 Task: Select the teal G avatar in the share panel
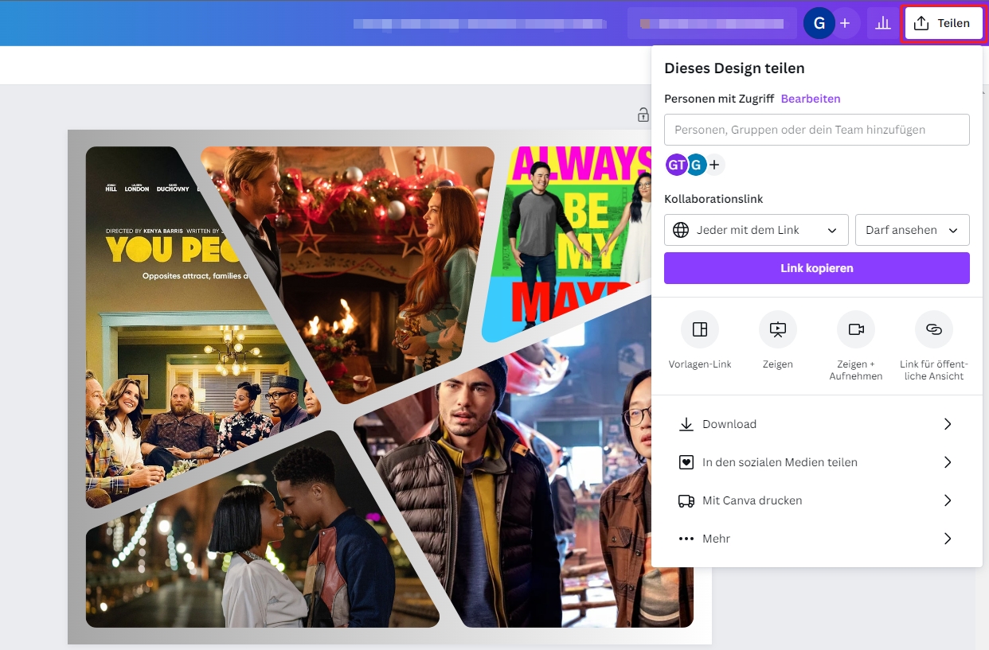[697, 165]
